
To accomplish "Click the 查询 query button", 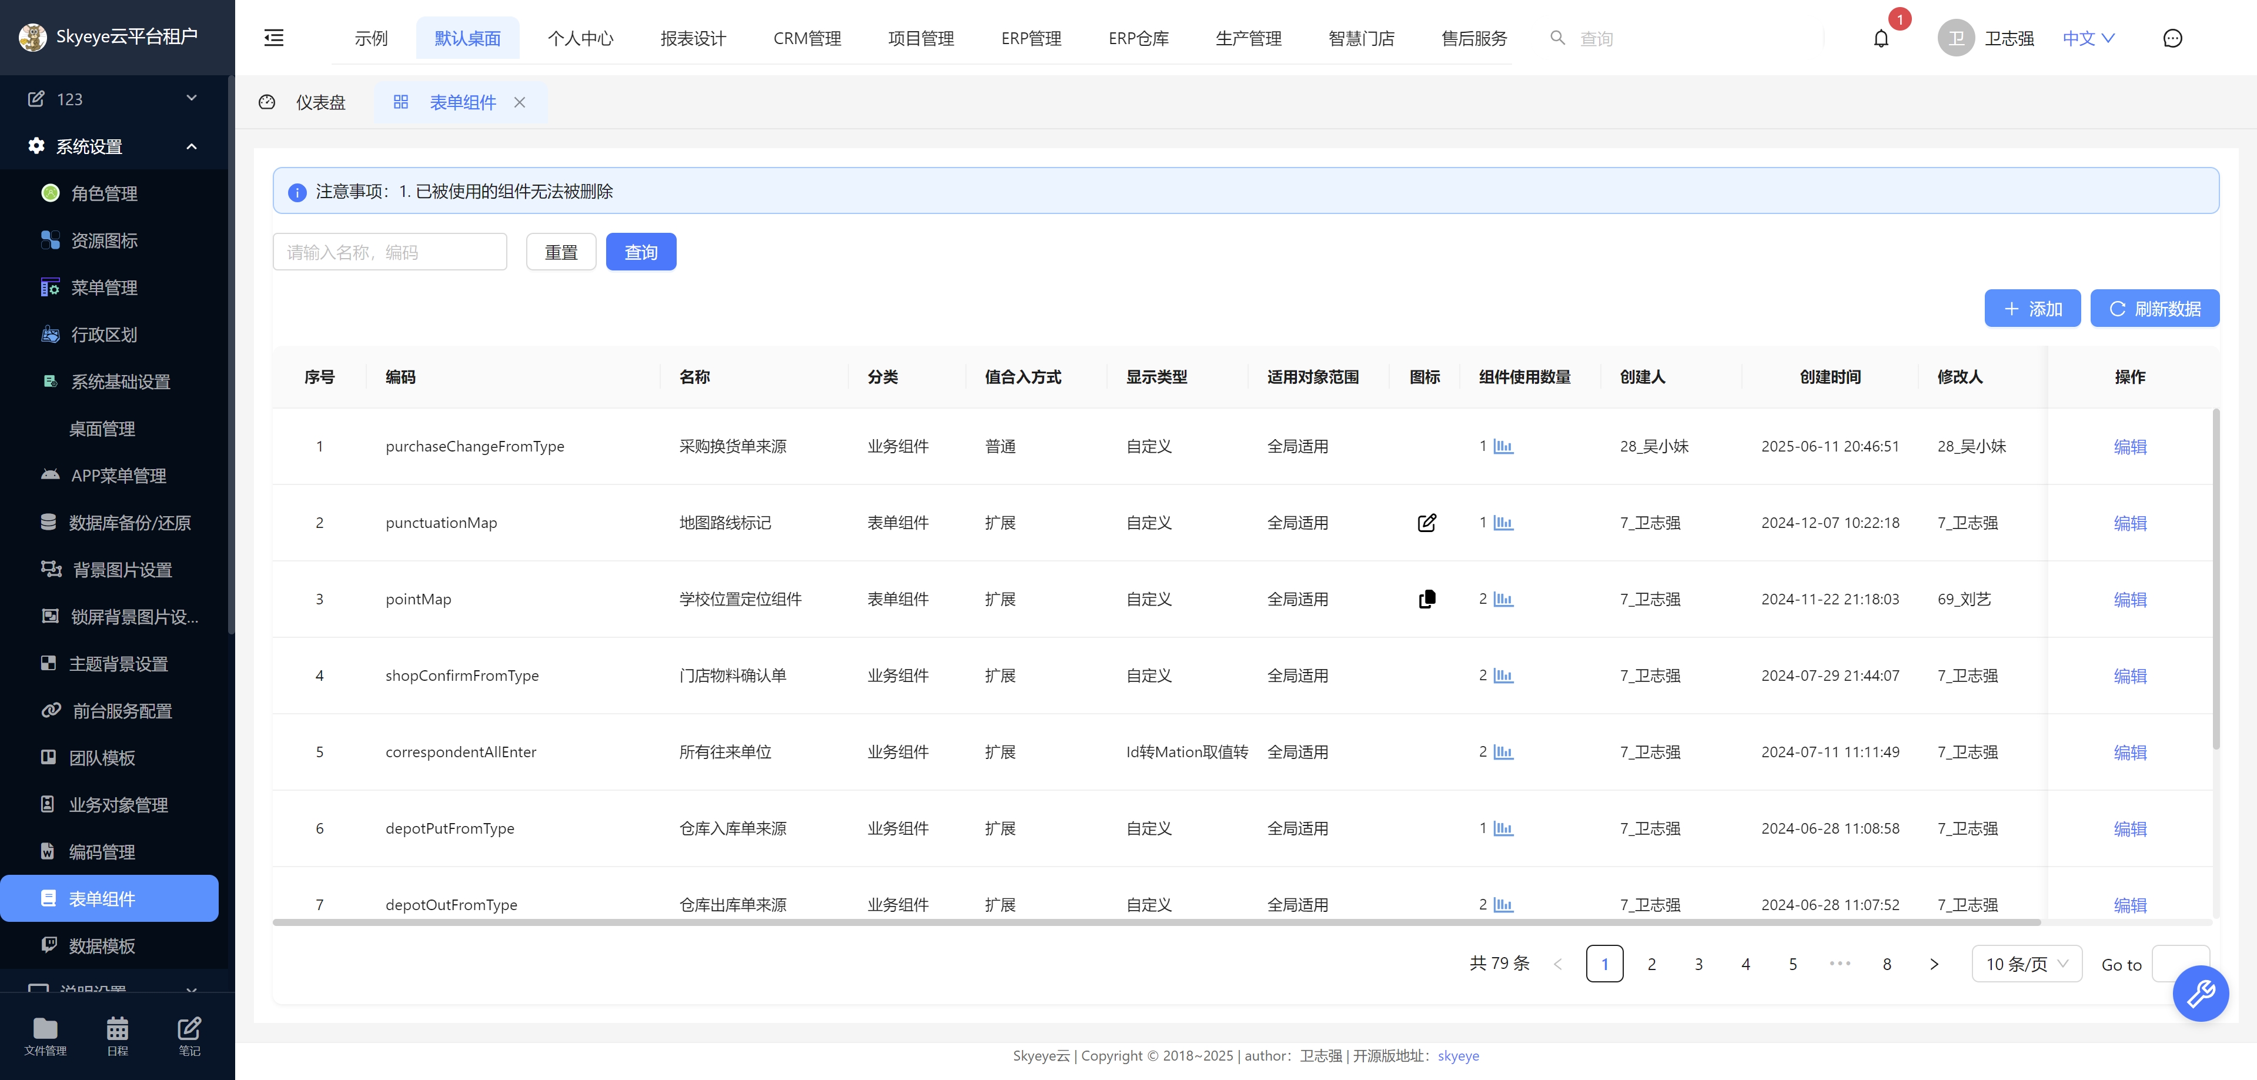I will pyautogui.click(x=640, y=252).
